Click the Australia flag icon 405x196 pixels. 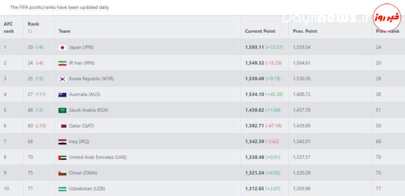pos(62,94)
